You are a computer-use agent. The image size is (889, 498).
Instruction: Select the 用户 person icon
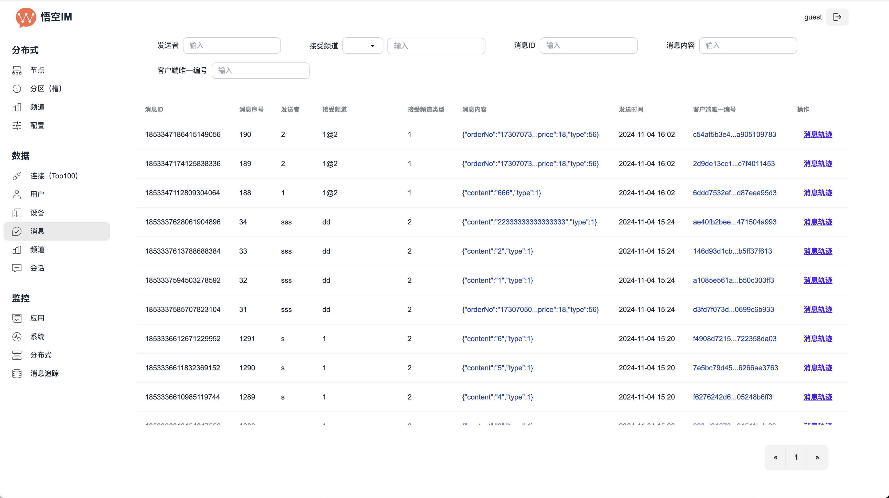pos(17,194)
